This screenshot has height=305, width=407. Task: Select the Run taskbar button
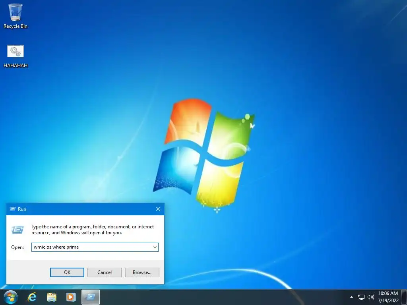[91, 297]
